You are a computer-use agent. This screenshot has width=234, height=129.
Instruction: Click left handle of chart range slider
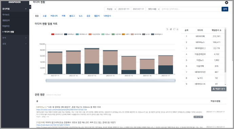(x=46, y=81)
